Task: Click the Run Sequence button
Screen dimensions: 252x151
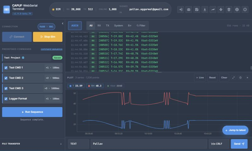Action: (32, 112)
